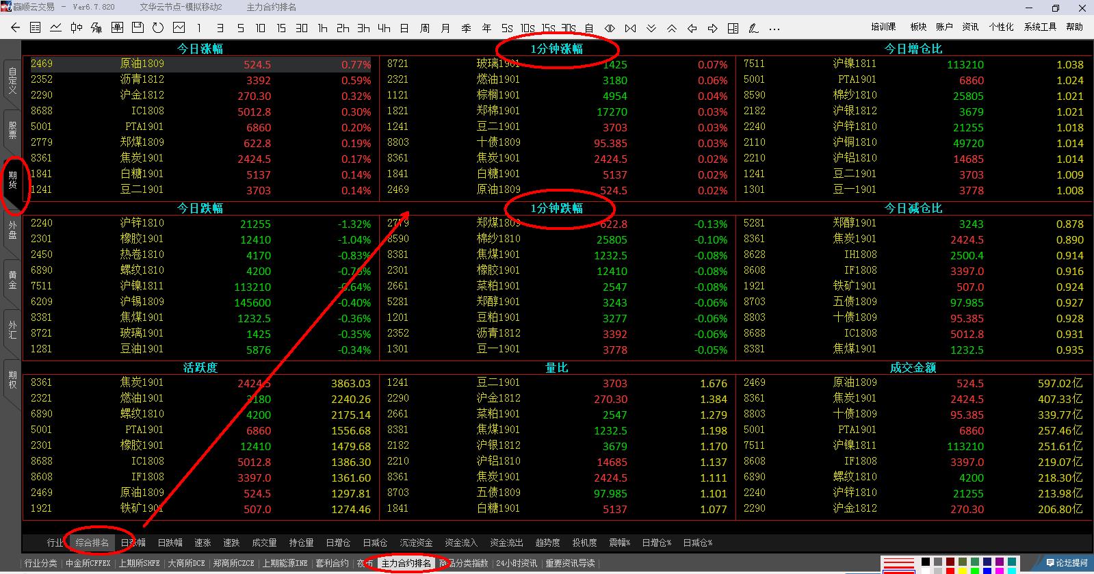Click the pen drawing tool icon
The image size is (1094, 574).
753,28
